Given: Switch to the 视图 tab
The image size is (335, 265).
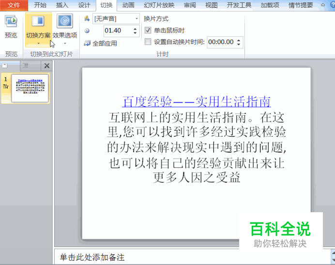Looking at the screenshot, I should tap(211, 5).
